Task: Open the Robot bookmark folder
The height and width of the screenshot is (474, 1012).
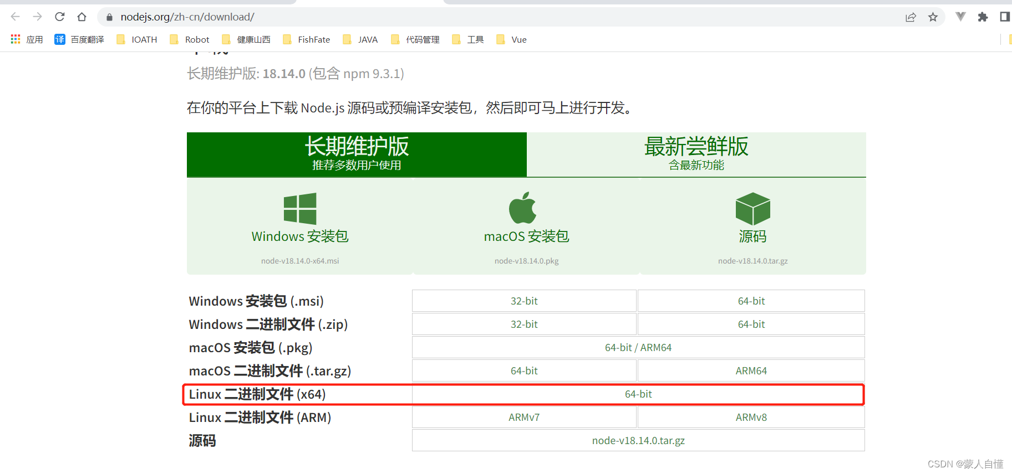Action: pyautogui.click(x=189, y=39)
